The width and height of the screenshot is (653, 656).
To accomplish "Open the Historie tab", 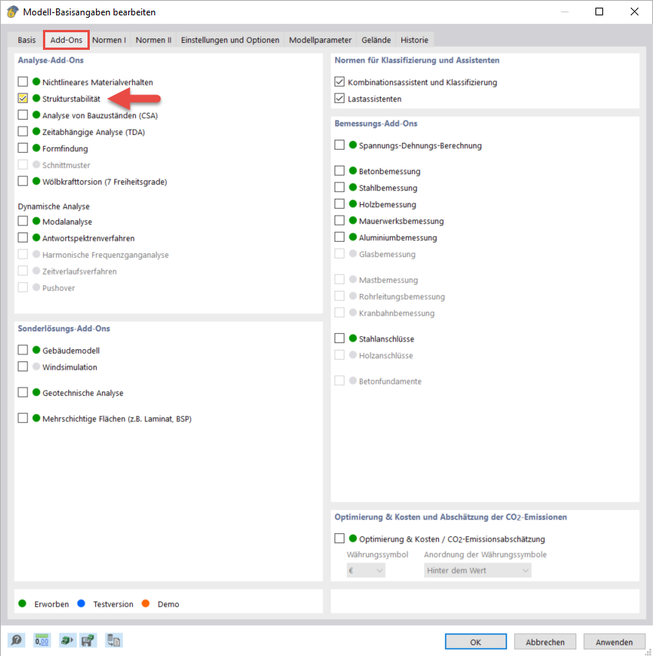I will coord(414,40).
